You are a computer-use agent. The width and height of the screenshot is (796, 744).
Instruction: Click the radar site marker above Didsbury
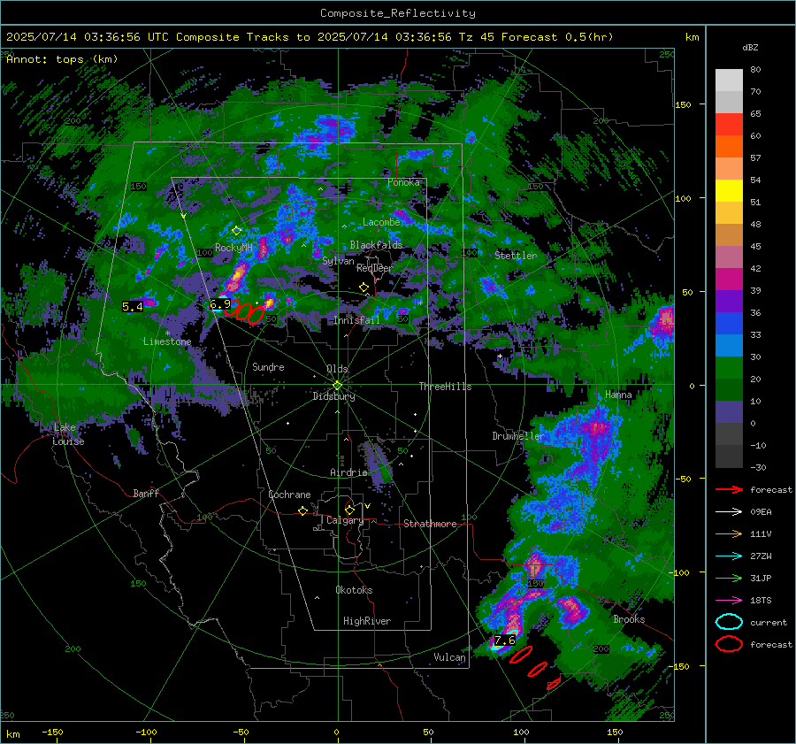[337, 386]
